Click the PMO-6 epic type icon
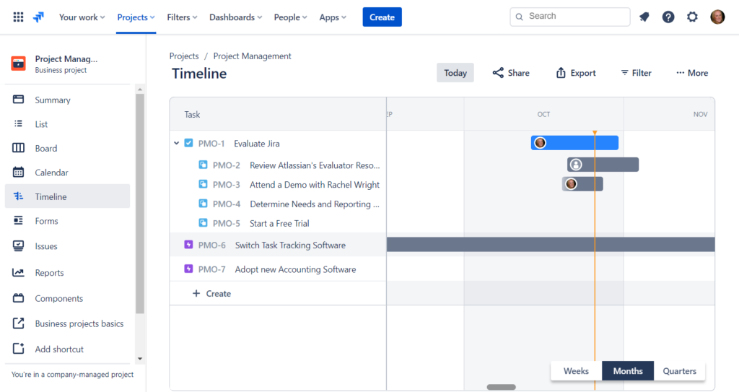The width and height of the screenshot is (739, 392). [x=188, y=244]
